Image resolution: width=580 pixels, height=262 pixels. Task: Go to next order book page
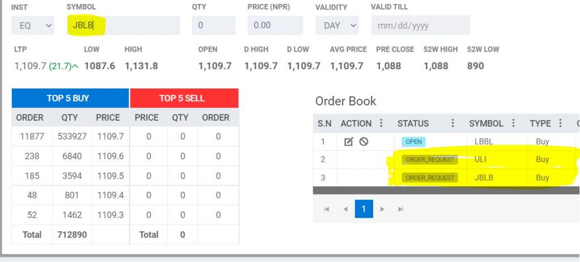(382, 209)
